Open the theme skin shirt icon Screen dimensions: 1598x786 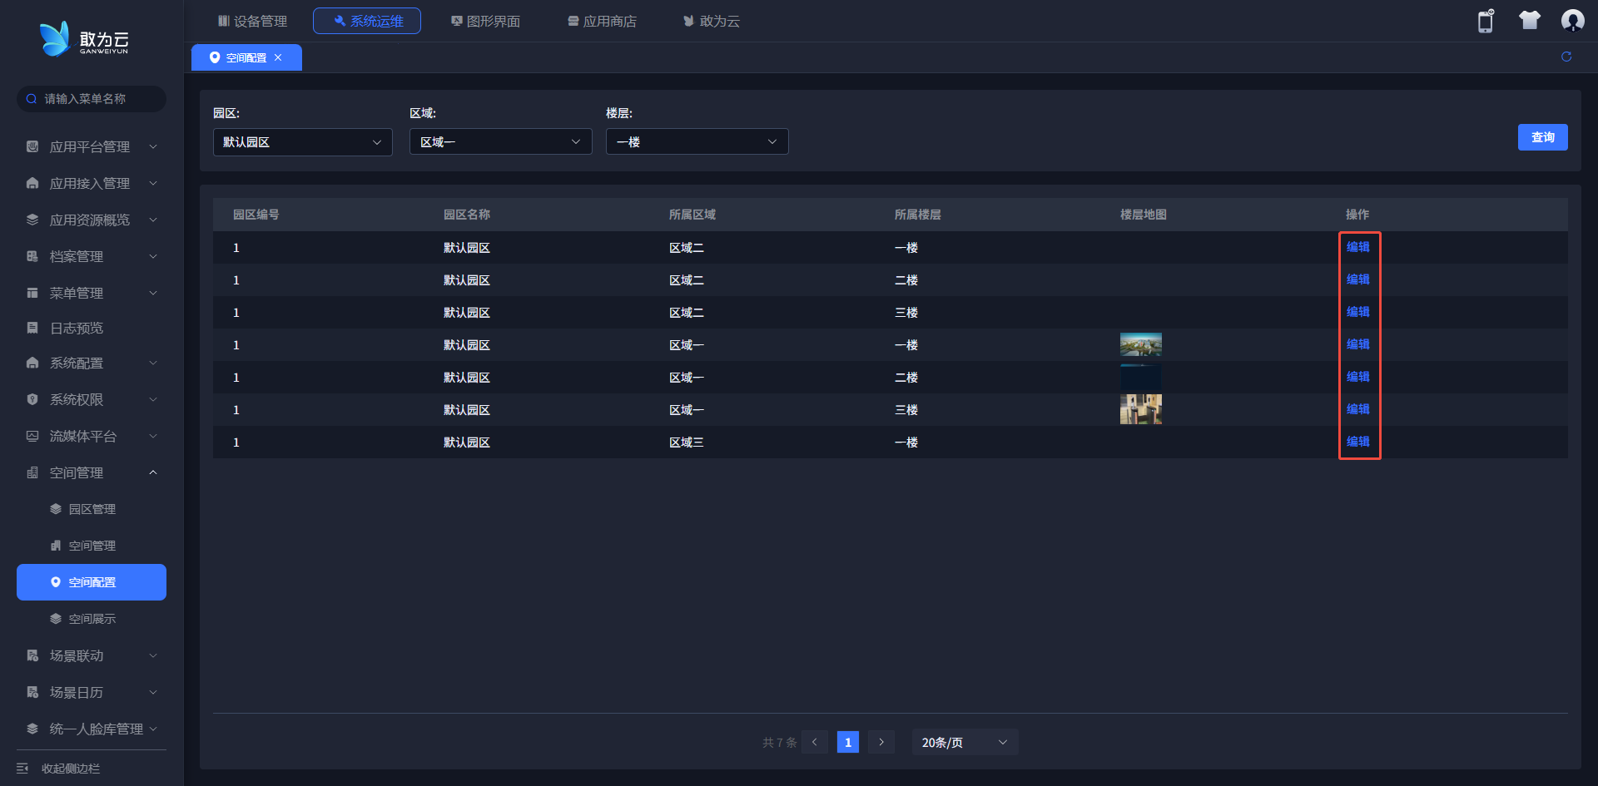coord(1529,21)
